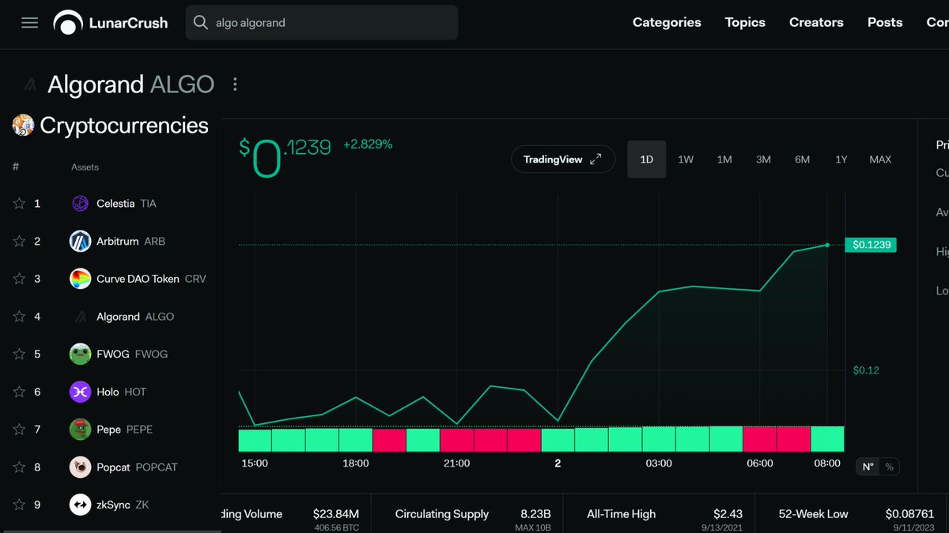Click the $0.1239 price tag on chart
Image resolution: width=949 pixels, height=533 pixels.
pos(871,245)
